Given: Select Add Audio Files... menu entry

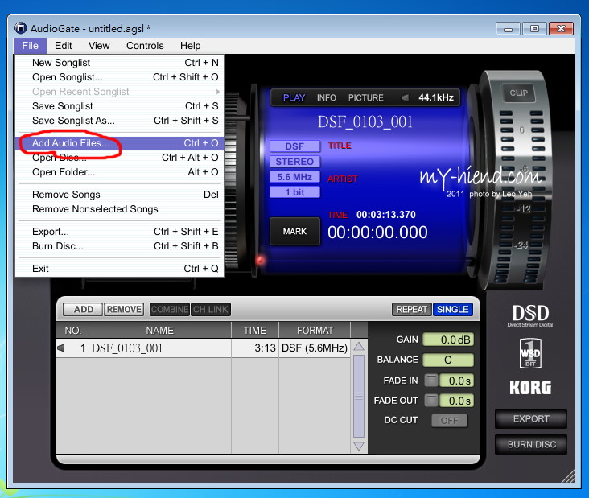Looking at the screenshot, I should 120,143.
